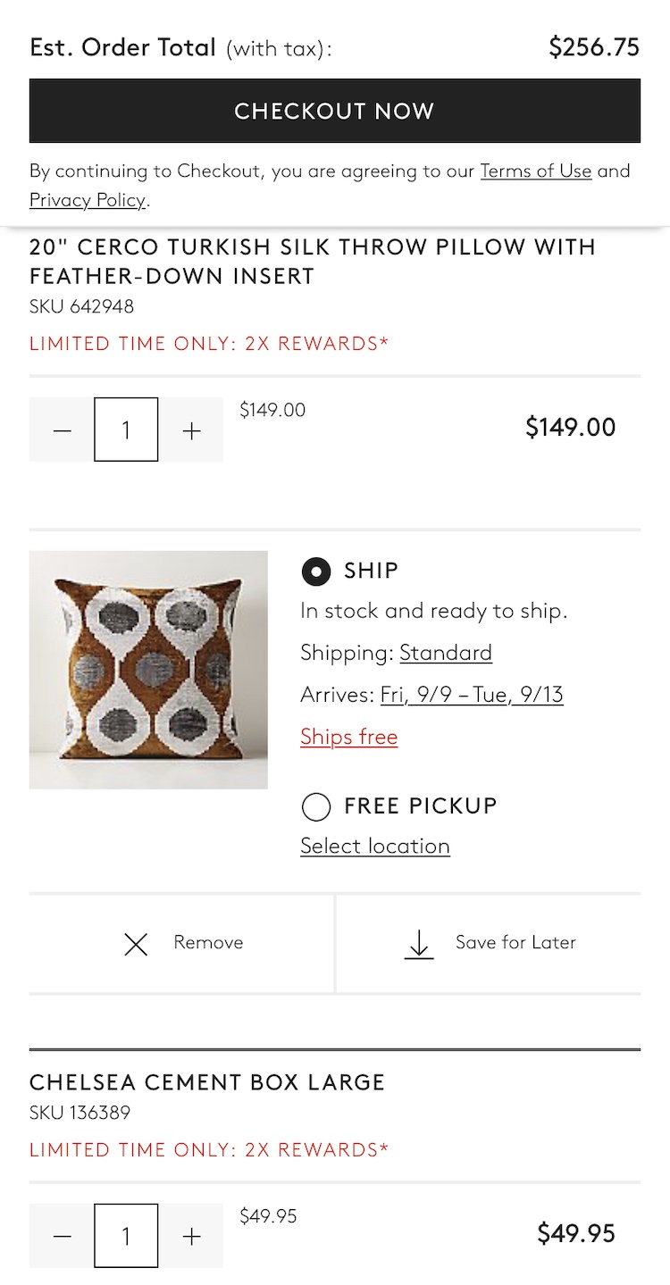Click the empty FREE PICKUP circle icon
This screenshot has width=670, height=1285.
click(x=315, y=806)
